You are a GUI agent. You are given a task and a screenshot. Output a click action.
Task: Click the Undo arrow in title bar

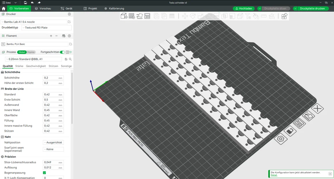coord(33,3)
